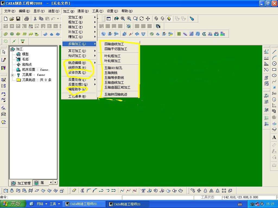Select the 起始点 tree item
278x208 pixels.
click(27, 64)
